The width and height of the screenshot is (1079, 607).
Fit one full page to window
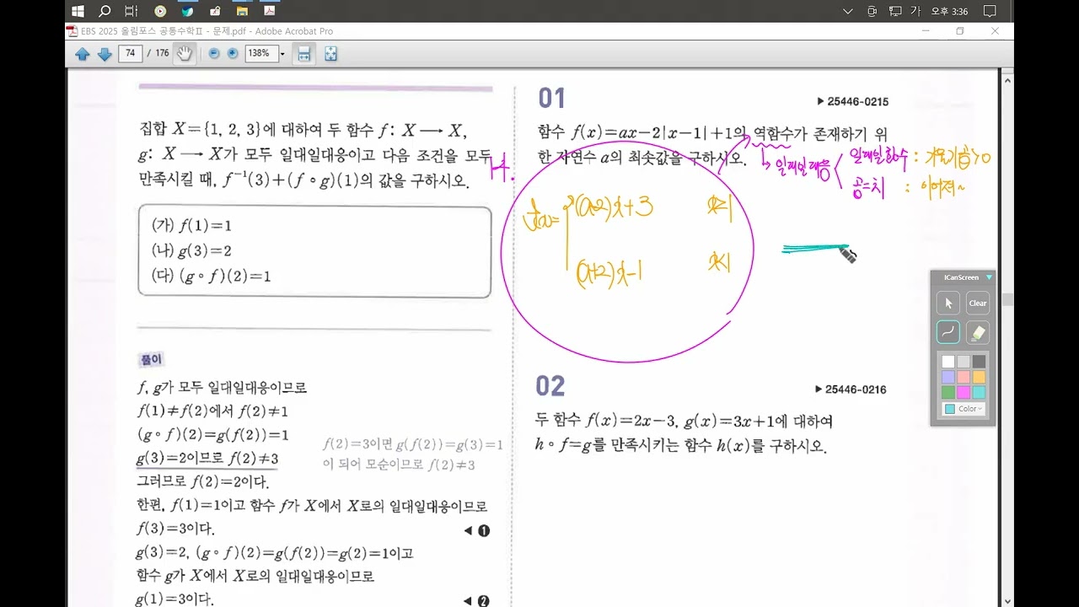[330, 54]
